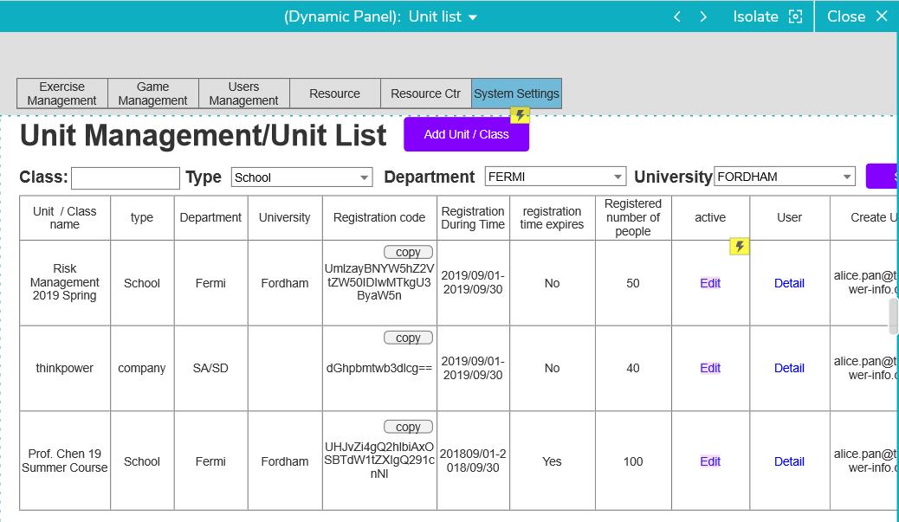
Task: Select the Resource Ctr tab
Action: point(425,93)
